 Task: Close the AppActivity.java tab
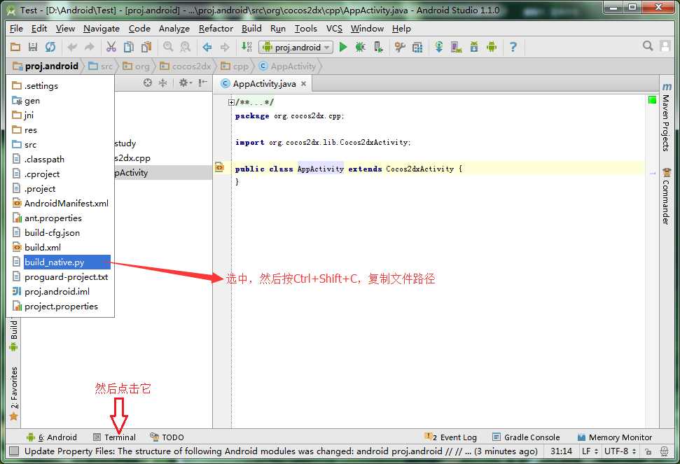tap(303, 84)
